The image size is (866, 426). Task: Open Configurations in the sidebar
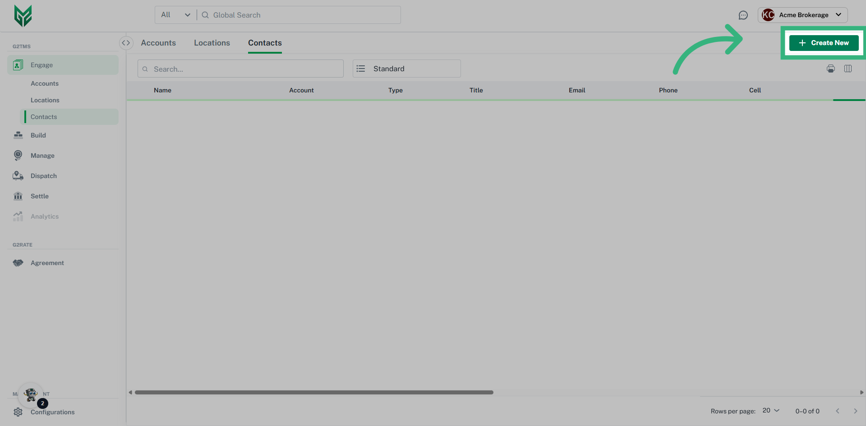(x=53, y=412)
